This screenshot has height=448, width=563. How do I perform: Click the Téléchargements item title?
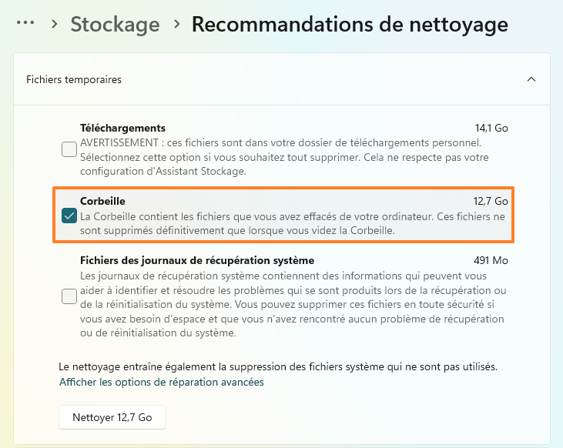point(122,128)
